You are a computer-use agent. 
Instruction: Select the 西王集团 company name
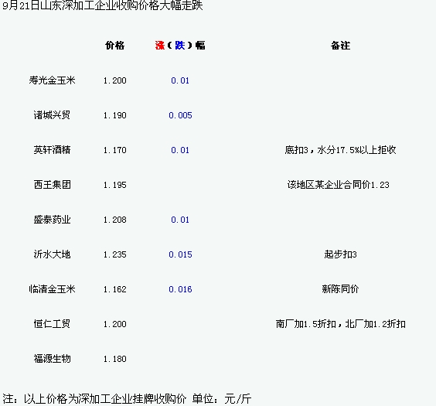click(52, 185)
